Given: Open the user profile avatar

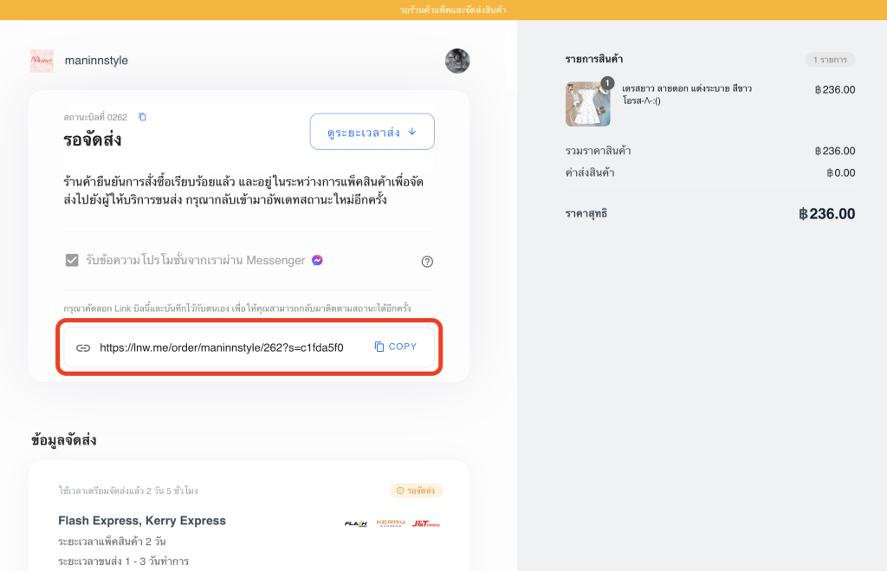Looking at the screenshot, I should point(457,61).
